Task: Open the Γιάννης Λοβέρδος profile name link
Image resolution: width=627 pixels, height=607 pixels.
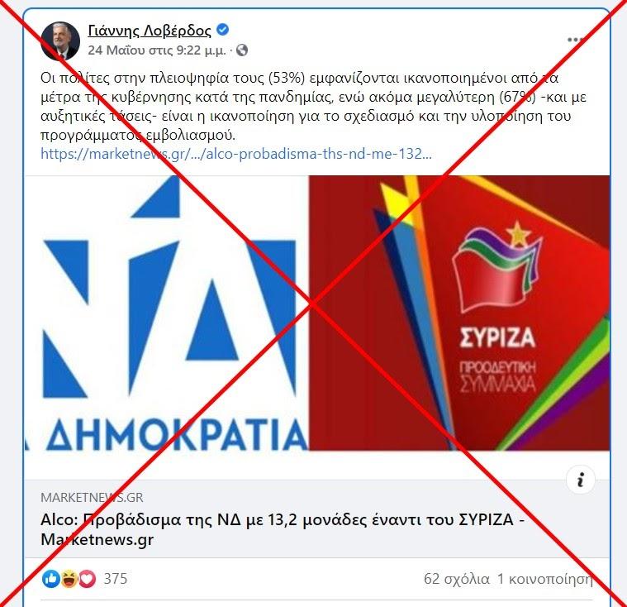Action: click(150, 31)
